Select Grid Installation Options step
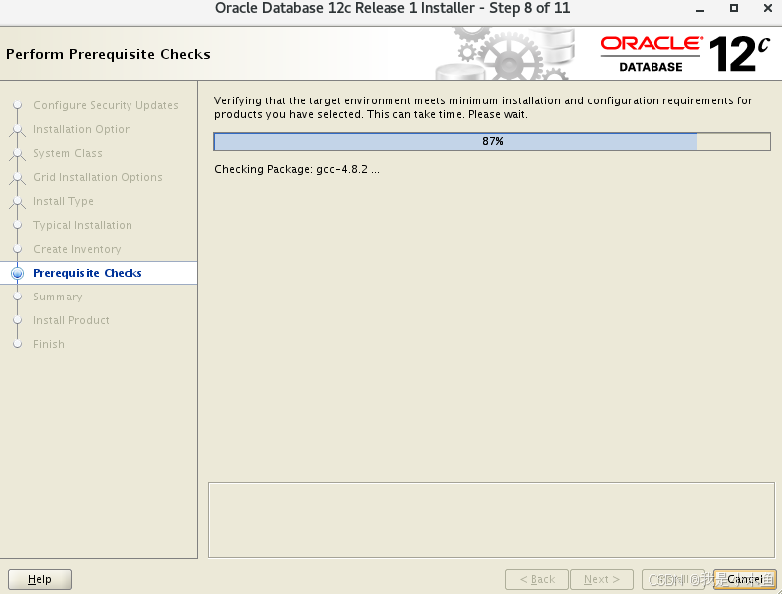Screen dimensions: 782x594 point(98,177)
